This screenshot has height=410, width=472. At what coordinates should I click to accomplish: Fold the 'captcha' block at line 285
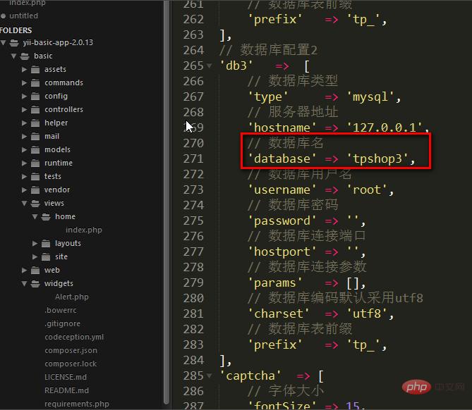pos(210,375)
